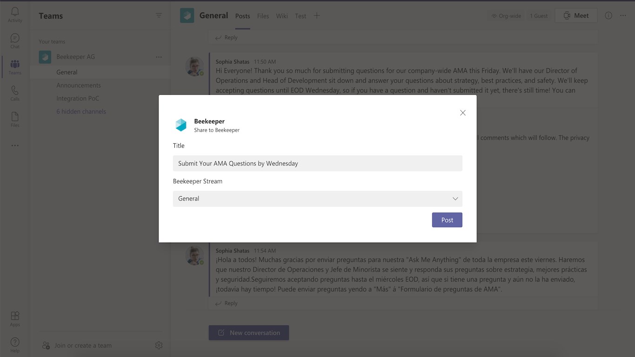Click the 11:50 AM timestamp
The image size is (635, 357).
point(265,61)
